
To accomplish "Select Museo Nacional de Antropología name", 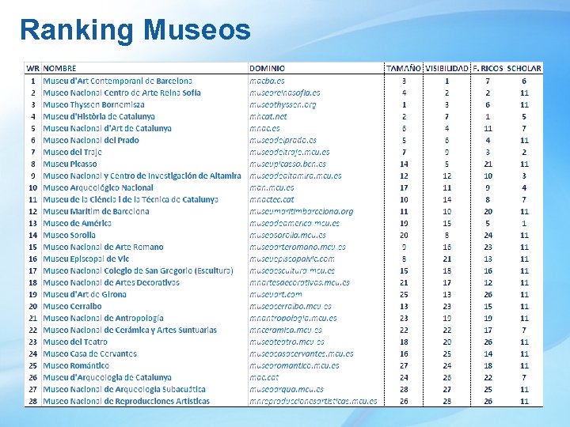I will click(103, 319).
